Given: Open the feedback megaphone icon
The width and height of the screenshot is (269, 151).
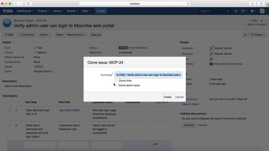Looking at the screenshot, I should coord(236,11).
